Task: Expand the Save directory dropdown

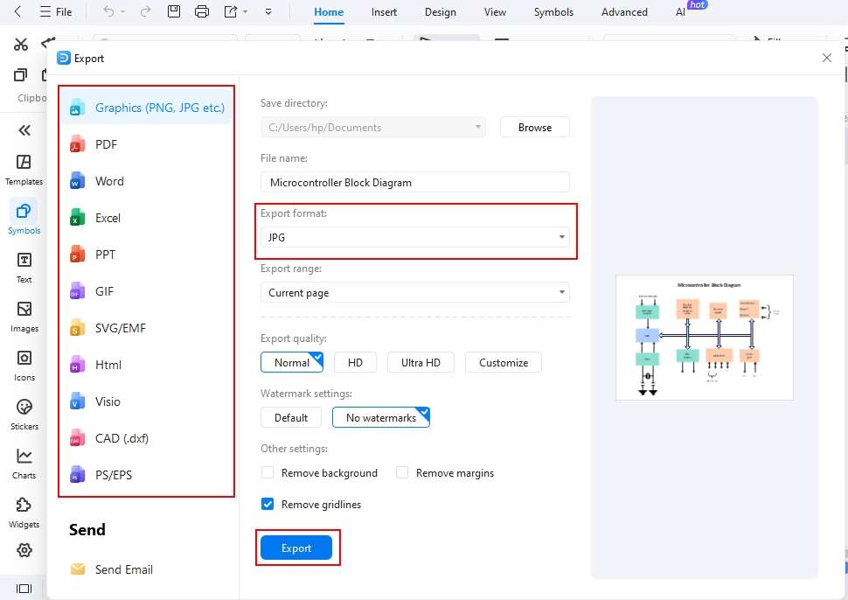Action: click(478, 126)
